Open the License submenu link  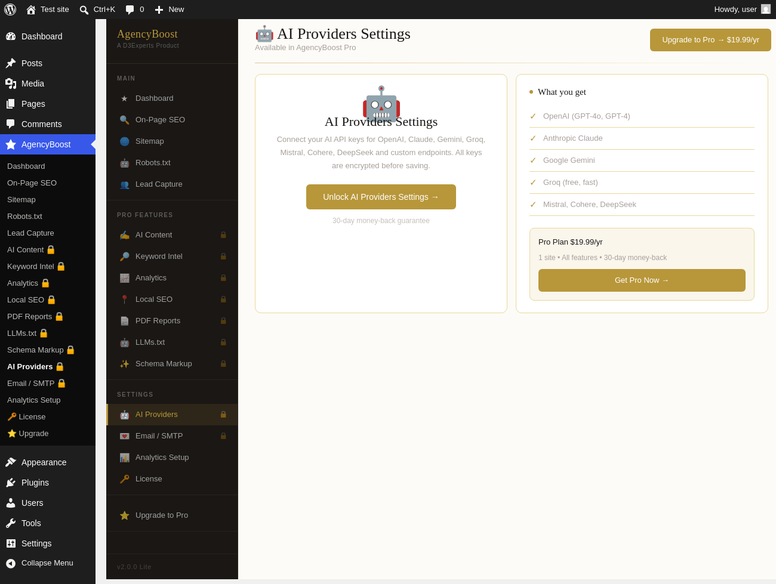(x=27, y=417)
